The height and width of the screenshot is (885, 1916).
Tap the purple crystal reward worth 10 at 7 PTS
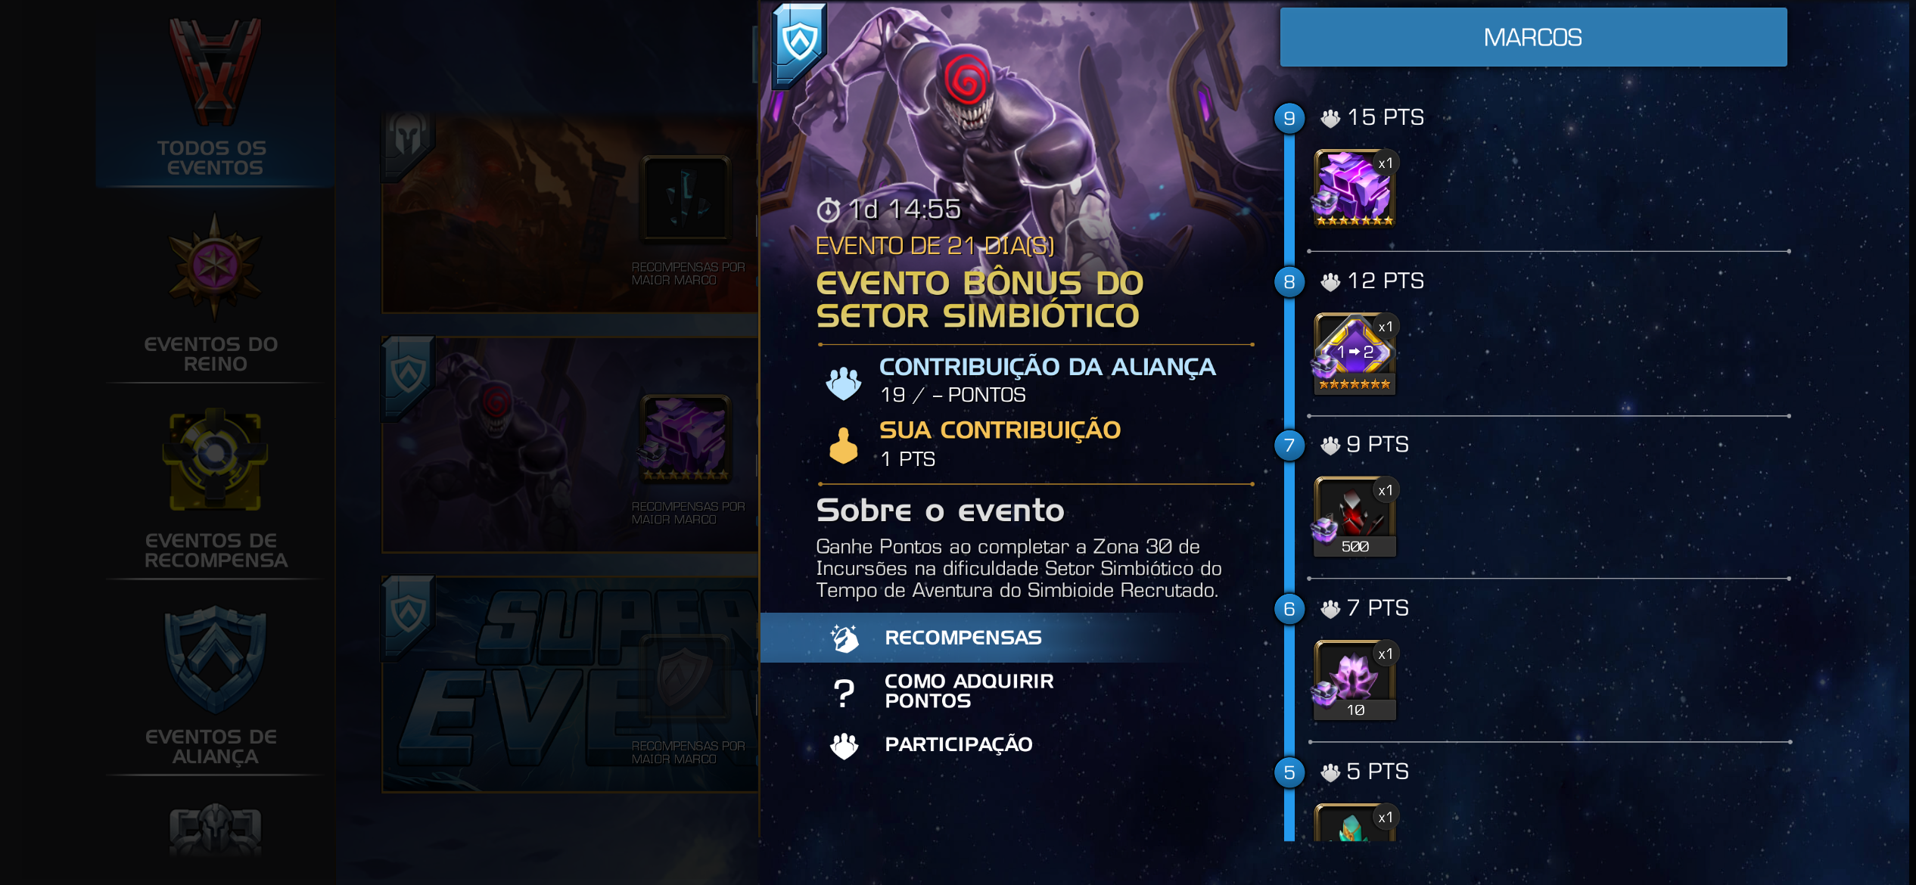(1355, 680)
